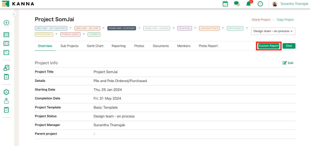310x146 pixels.
Task: Open the chat messages icon in top bar
Action: coord(237,4)
